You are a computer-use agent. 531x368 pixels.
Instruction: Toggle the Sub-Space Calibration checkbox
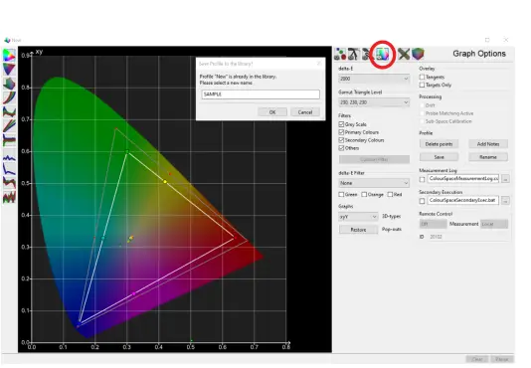(422, 121)
